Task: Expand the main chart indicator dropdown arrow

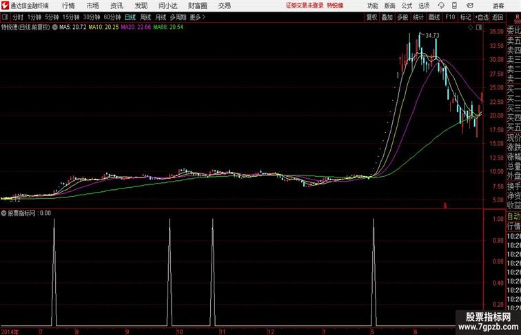Action: (x=55, y=28)
